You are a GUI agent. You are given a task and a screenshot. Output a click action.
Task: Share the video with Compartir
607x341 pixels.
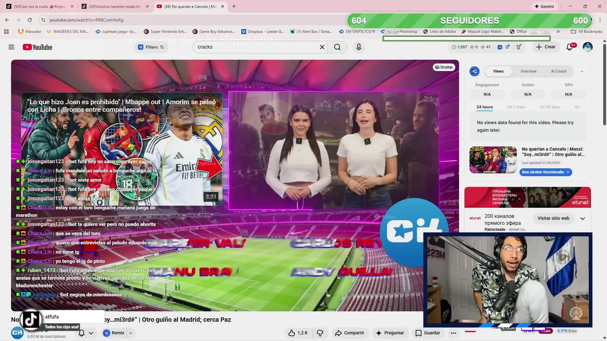(349, 333)
